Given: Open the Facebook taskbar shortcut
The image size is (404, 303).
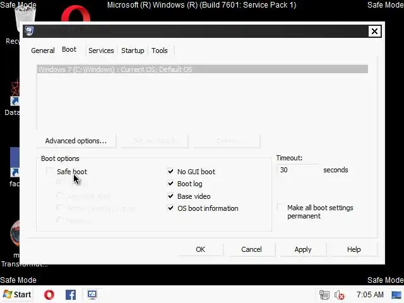Looking at the screenshot, I should (71, 295).
